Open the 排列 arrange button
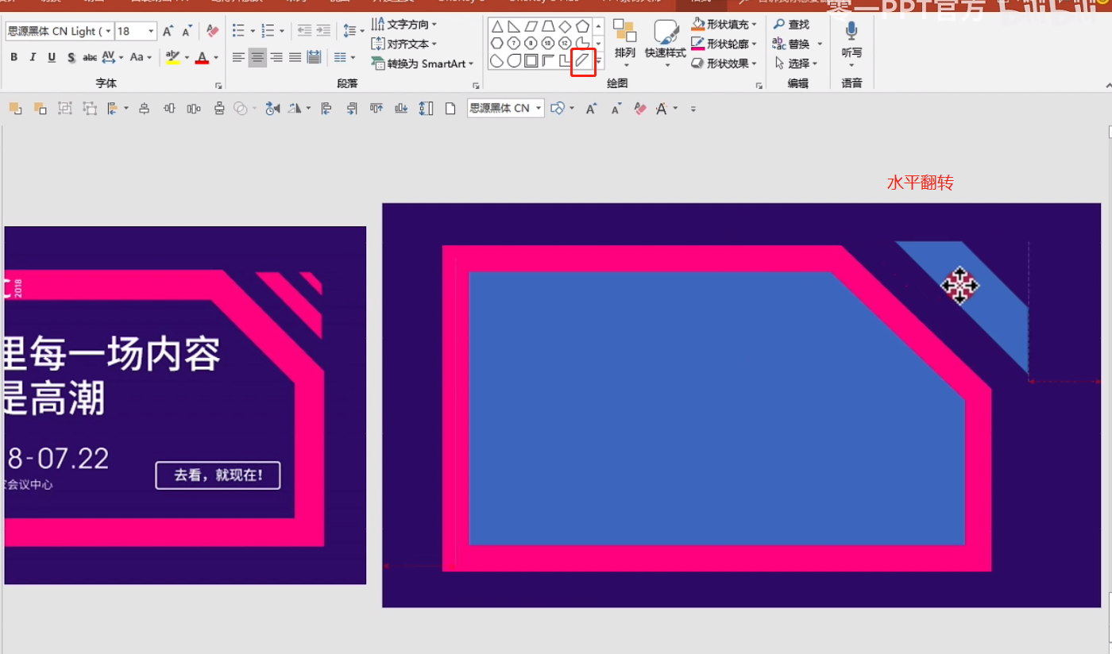This screenshot has width=1112, height=654. tap(625, 44)
